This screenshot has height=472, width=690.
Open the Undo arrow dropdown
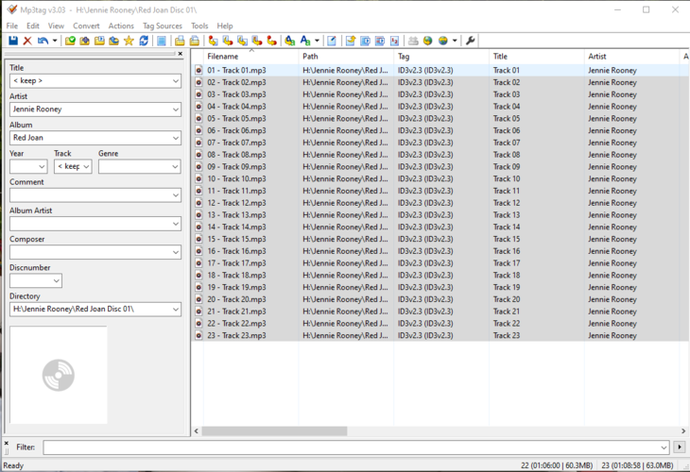[55, 41]
